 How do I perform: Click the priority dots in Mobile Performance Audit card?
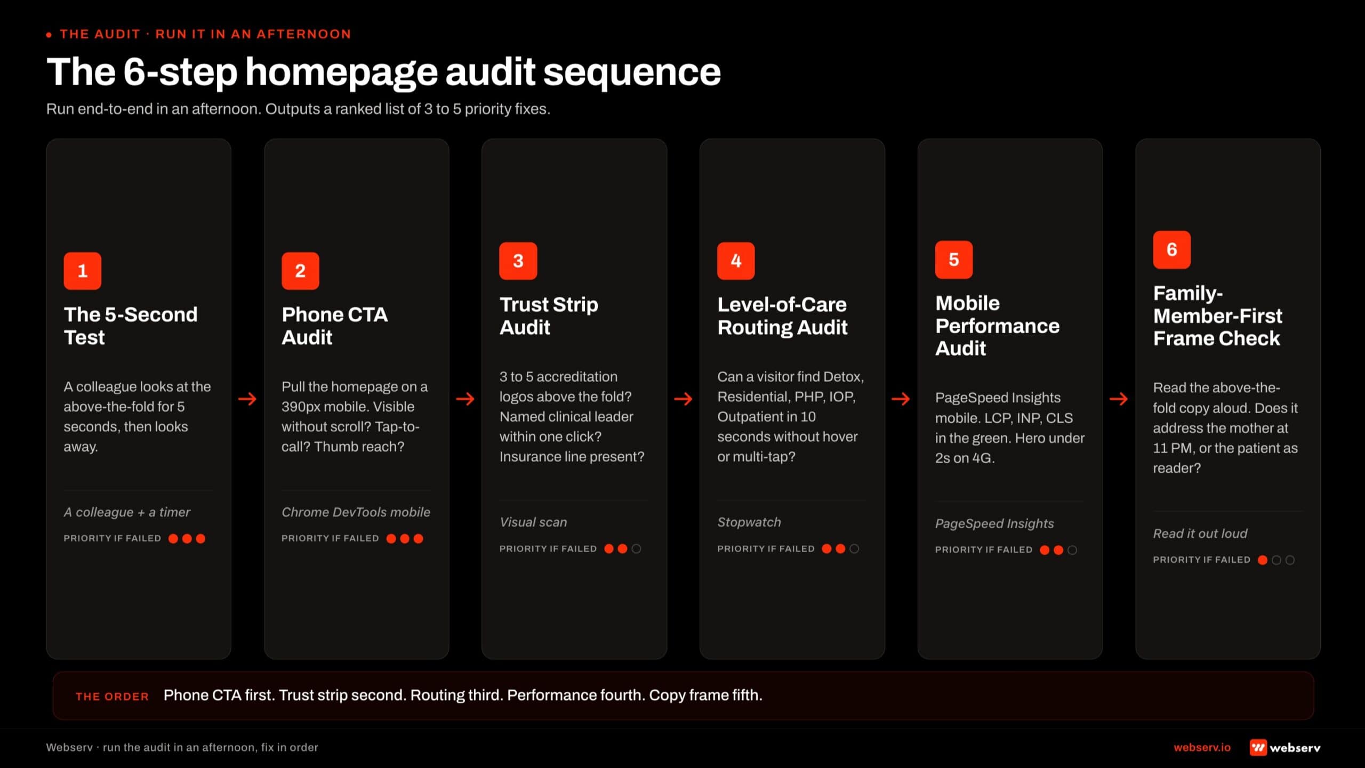point(1058,549)
